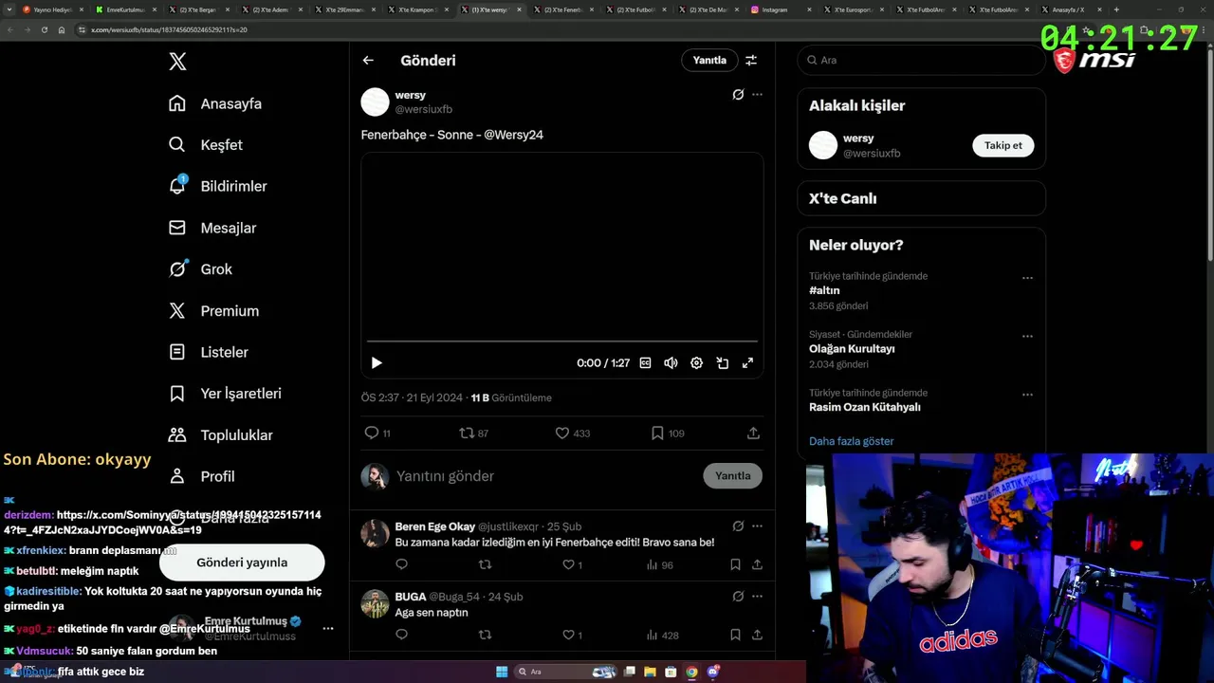Open more options for Olağan Kurultayı
This screenshot has height=683, width=1214.
pyautogui.click(x=1027, y=337)
